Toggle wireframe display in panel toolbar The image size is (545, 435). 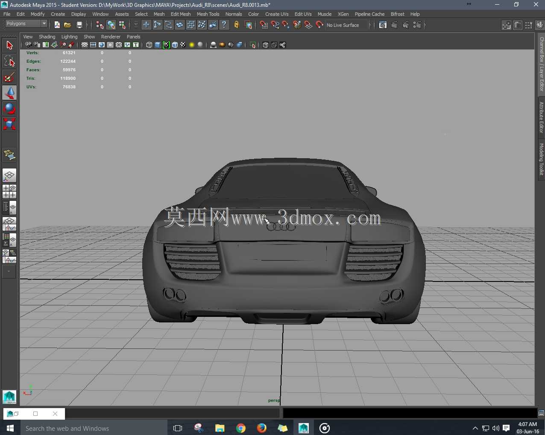pyautogui.click(x=149, y=45)
